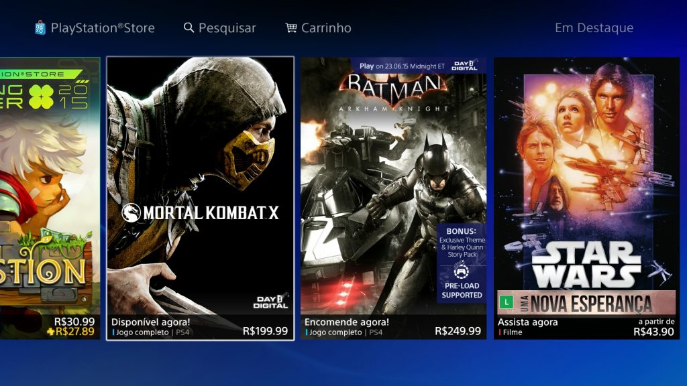Click the Bastion regular price R$30.99
The height and width of the screenshot is (386, 687).
[x=74, y=322]
